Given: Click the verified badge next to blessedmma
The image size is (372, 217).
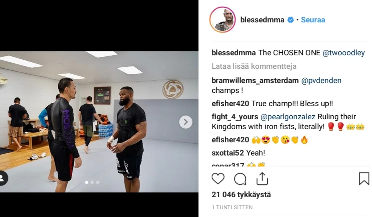Looking at the screenshot, I should (x=290, y=20).
